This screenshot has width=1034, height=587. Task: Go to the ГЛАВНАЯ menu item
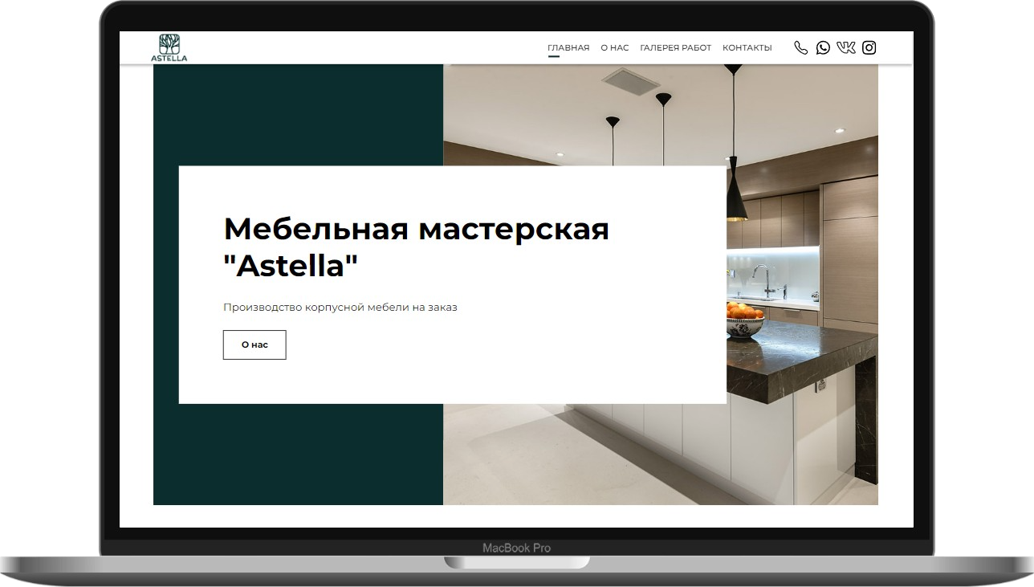(x=568, y=48)
